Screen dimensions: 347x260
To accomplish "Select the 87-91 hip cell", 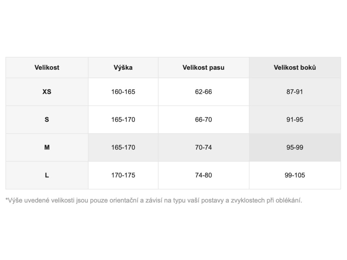I will click(x=295, y=92).
